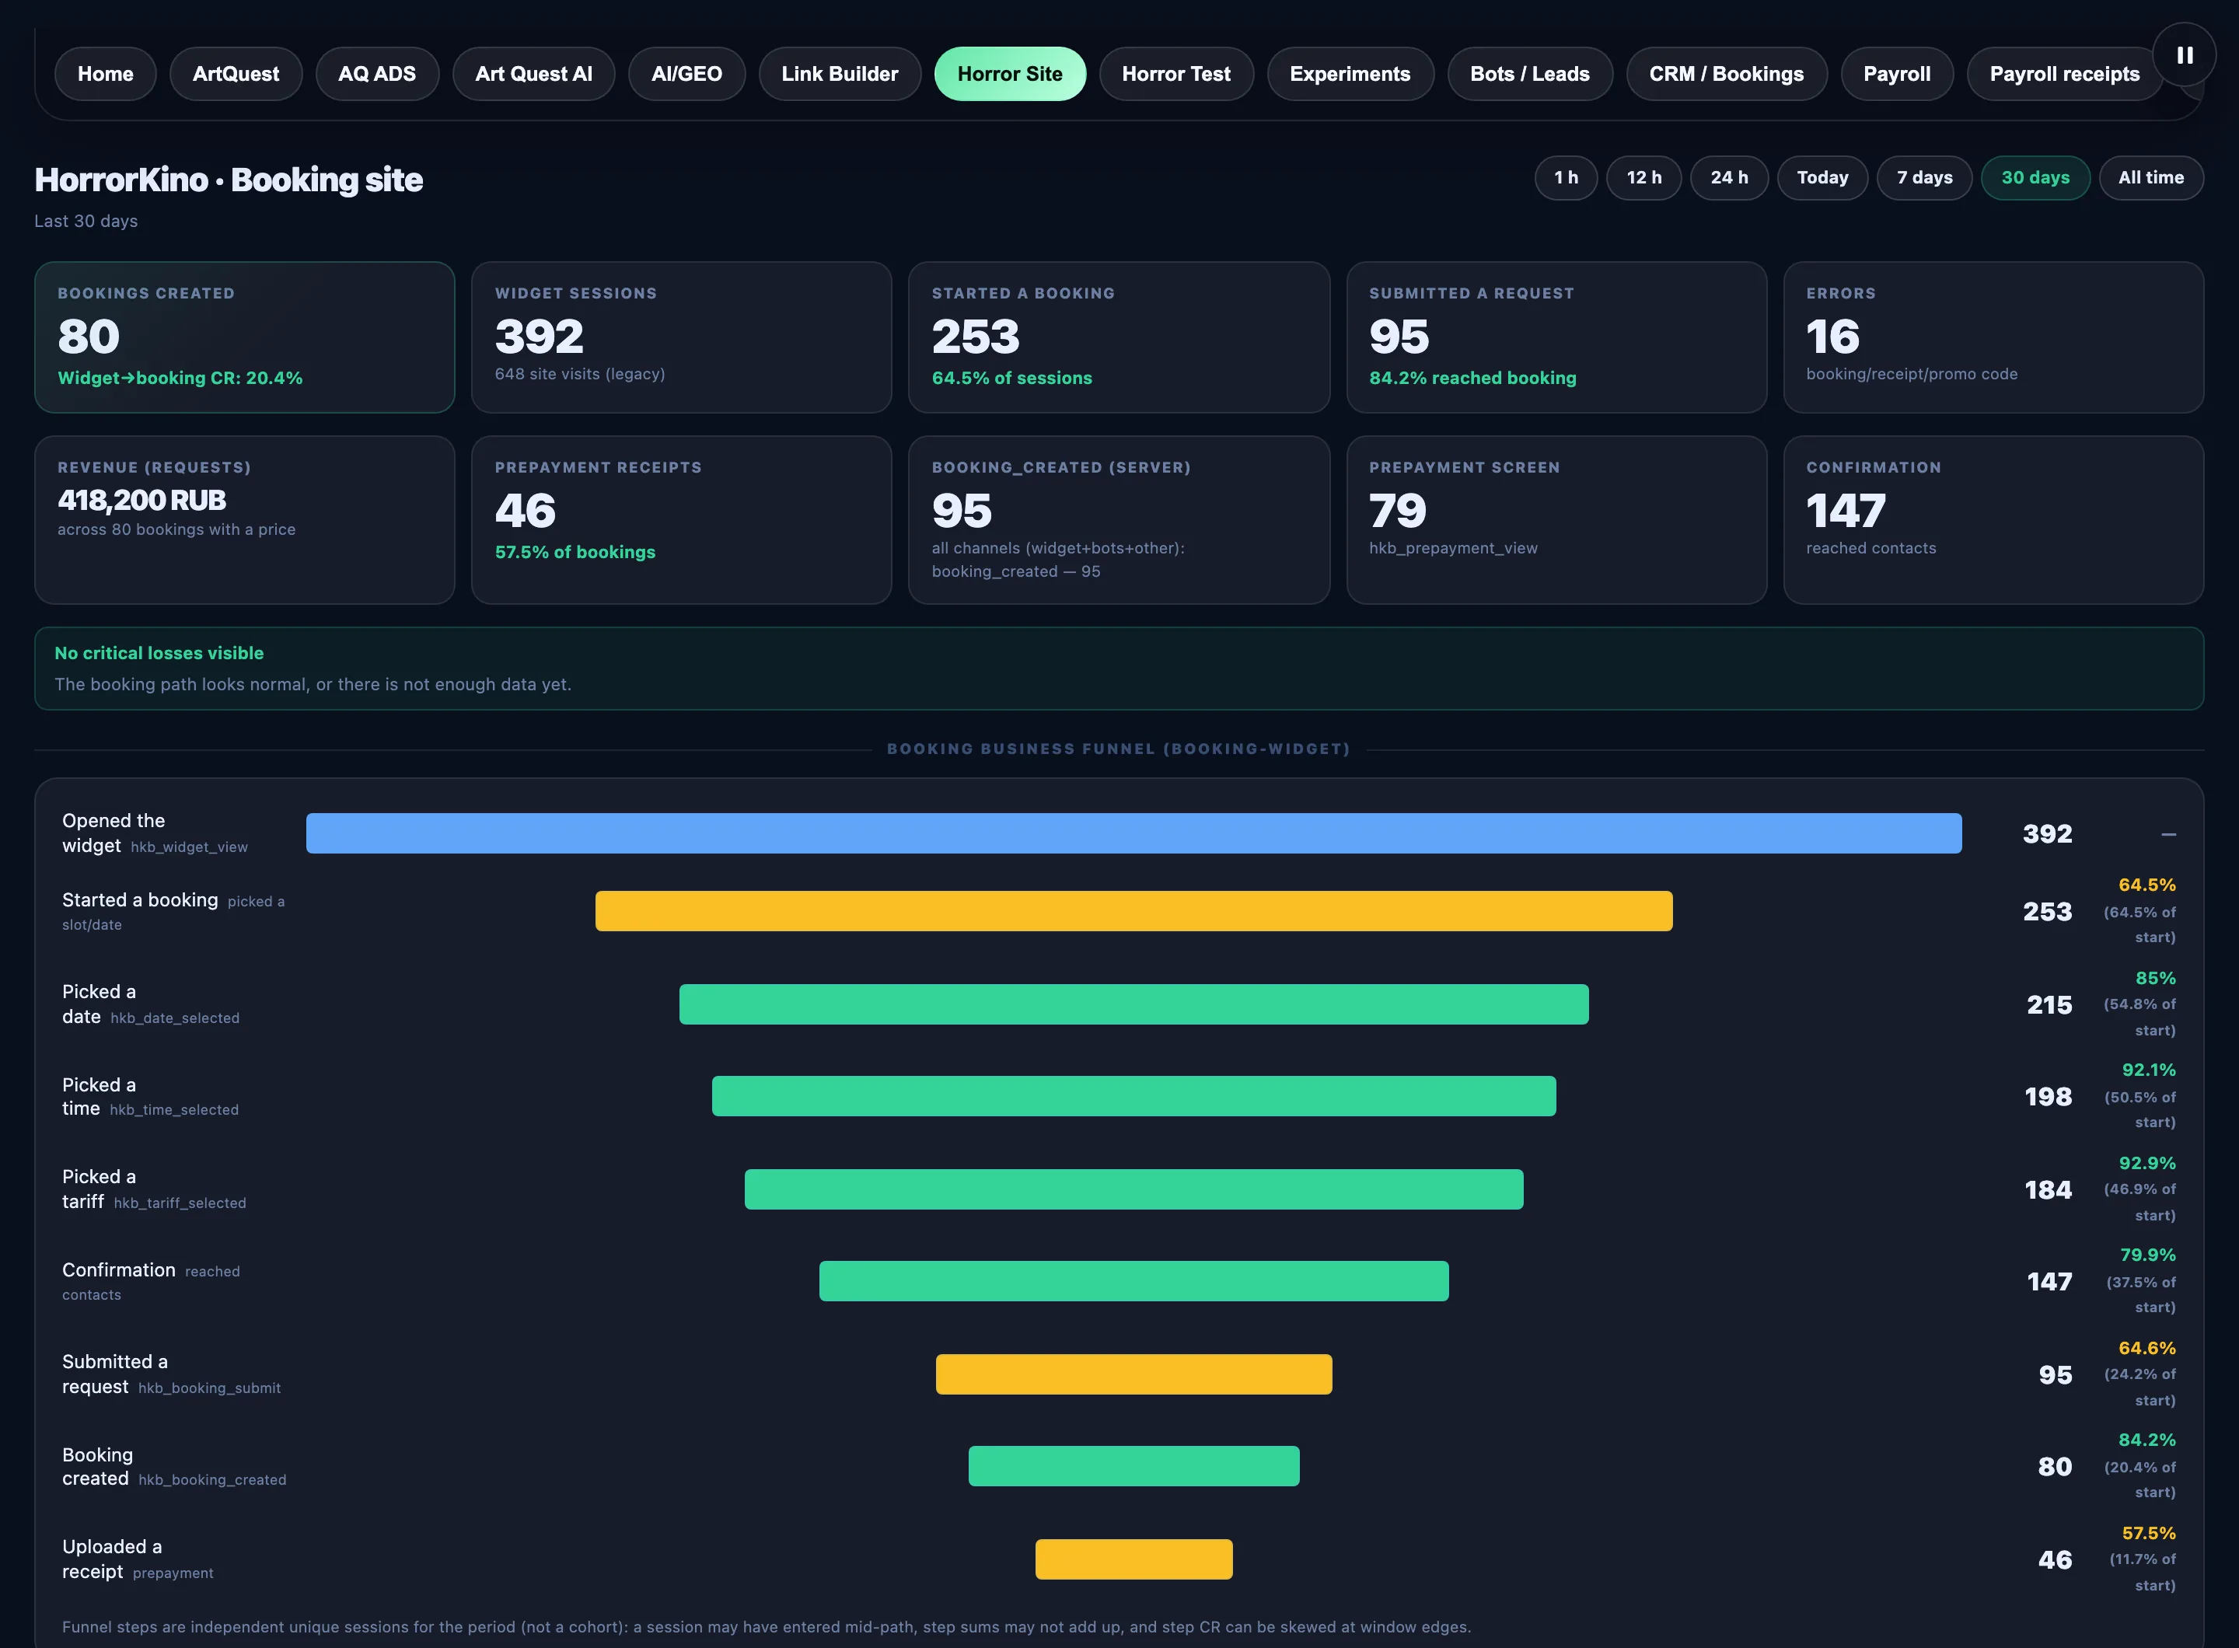Click the Confirmation funnel bar

(1133, 1281)
